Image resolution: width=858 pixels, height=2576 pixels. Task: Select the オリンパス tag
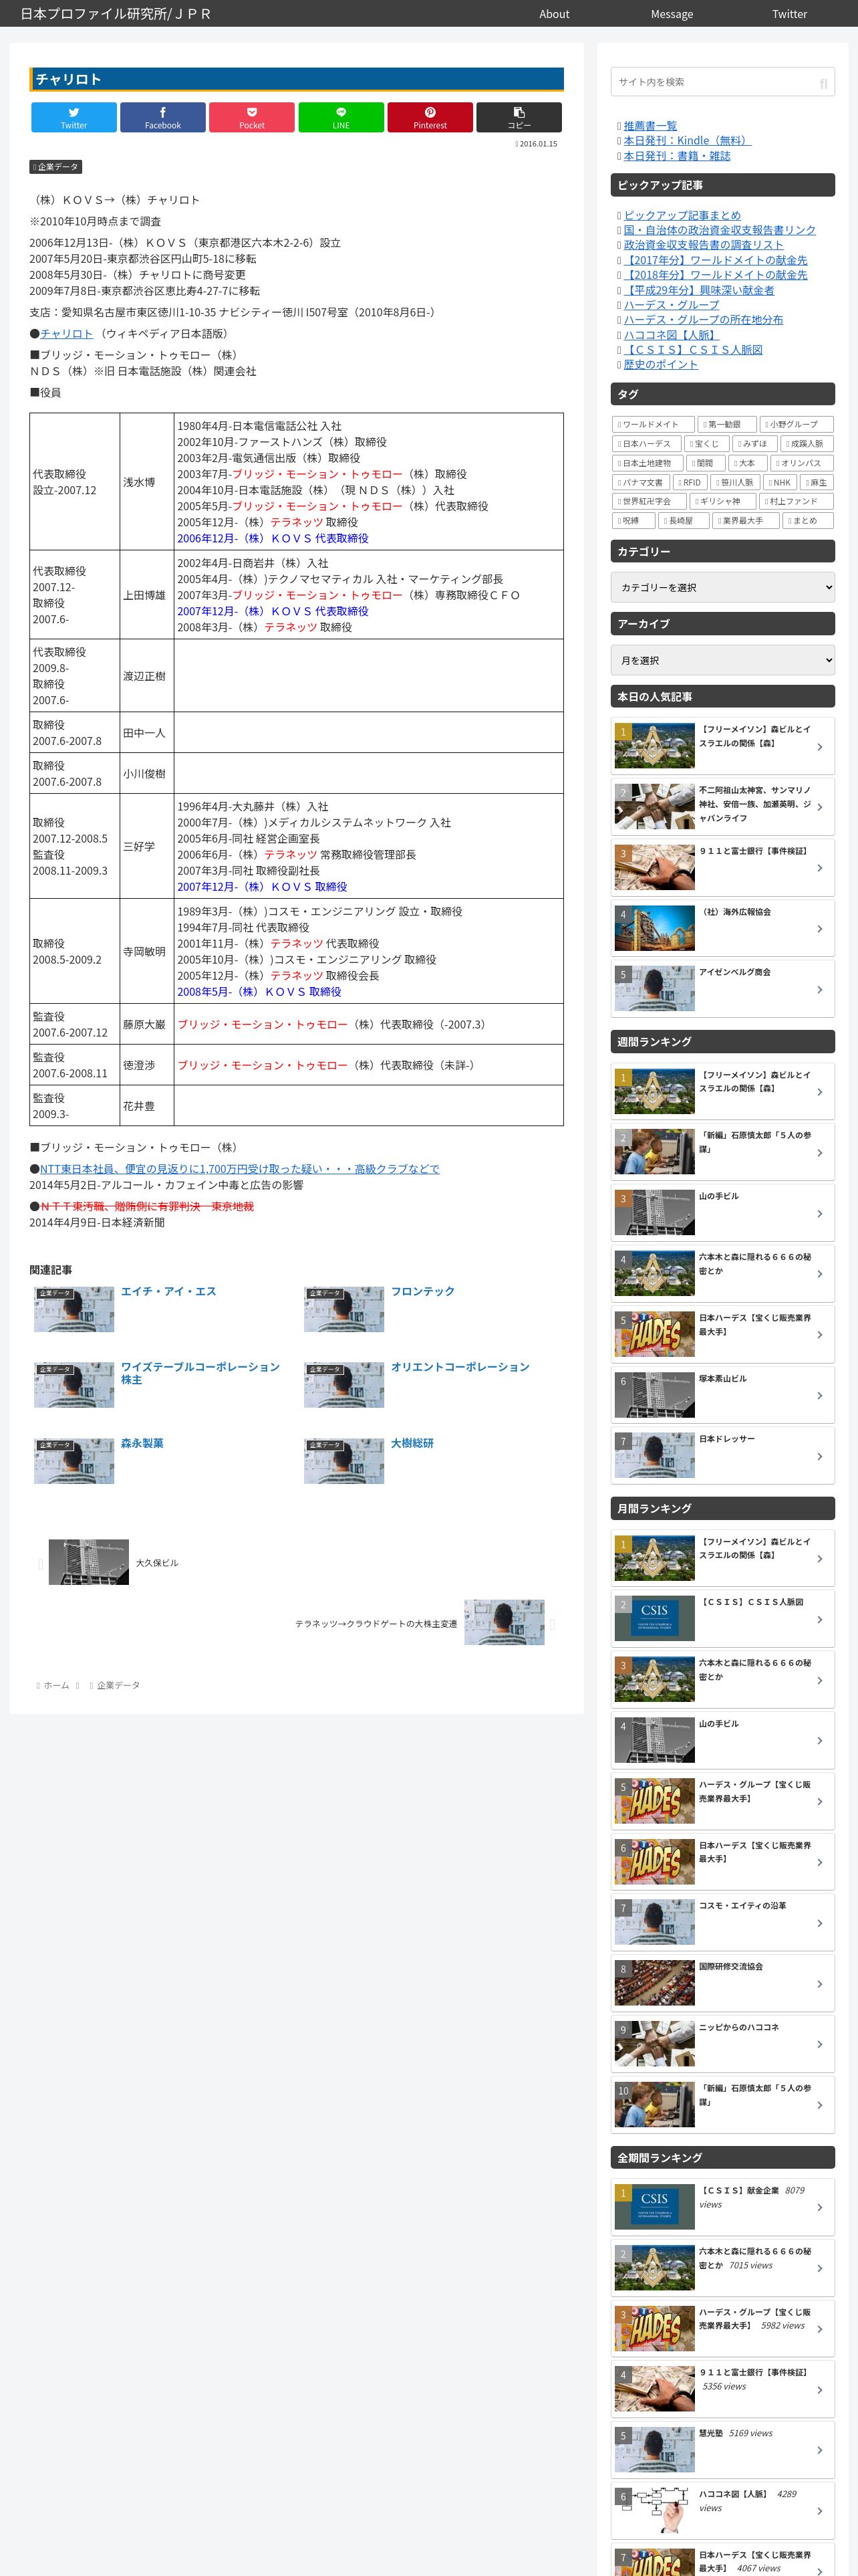pyautogui.click(x=802, y=463)
